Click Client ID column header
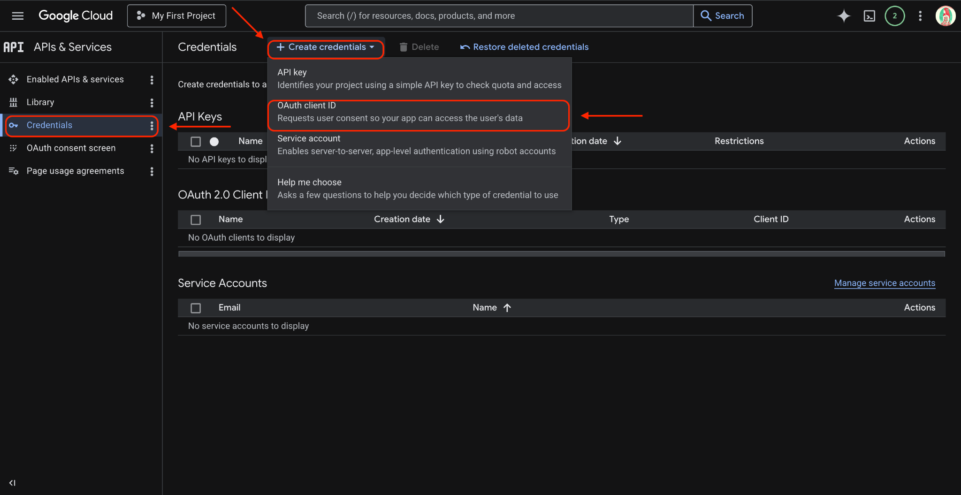This screenshot has height=495, width=961. click(771, 219)
